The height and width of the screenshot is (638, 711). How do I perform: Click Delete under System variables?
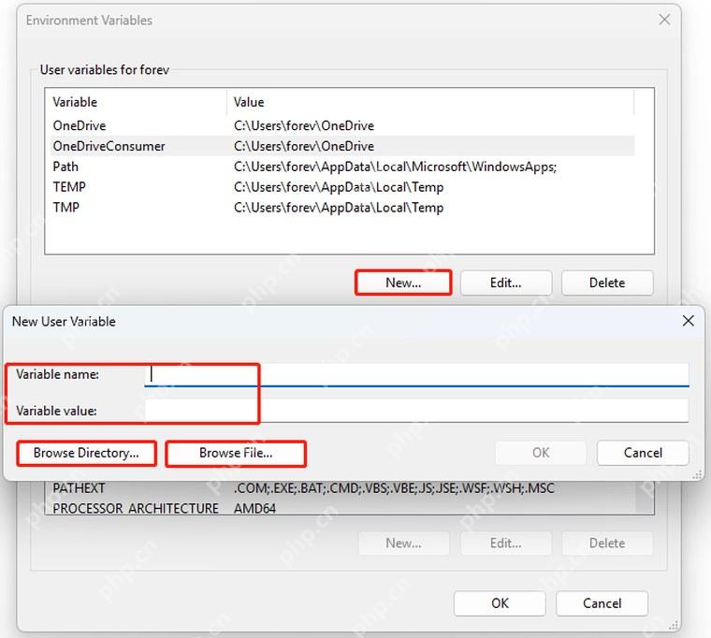pos(607,544)
